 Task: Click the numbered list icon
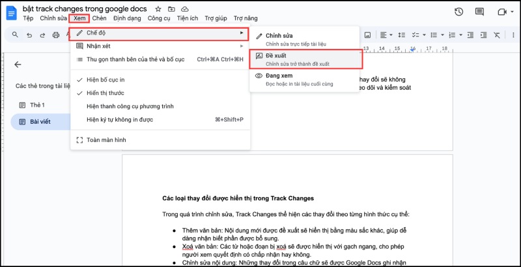(452, 35)
